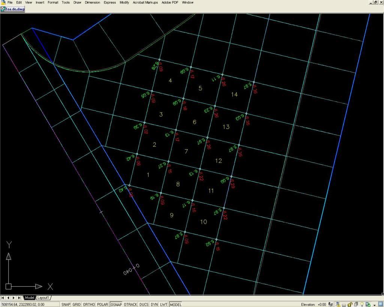
Task: Toggle GRID display in status bar
Action: point(76,304)
